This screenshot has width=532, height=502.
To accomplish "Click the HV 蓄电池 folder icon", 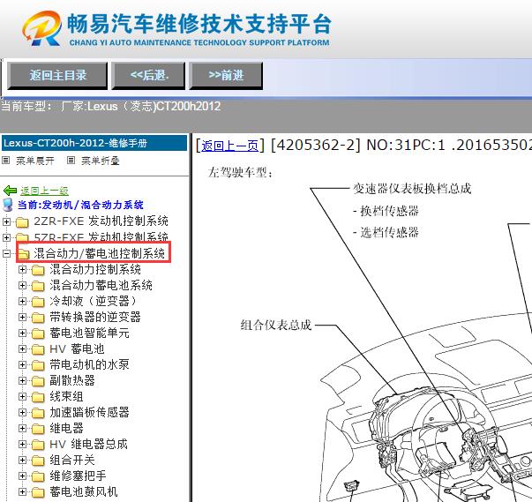I will tap(38, 349).
